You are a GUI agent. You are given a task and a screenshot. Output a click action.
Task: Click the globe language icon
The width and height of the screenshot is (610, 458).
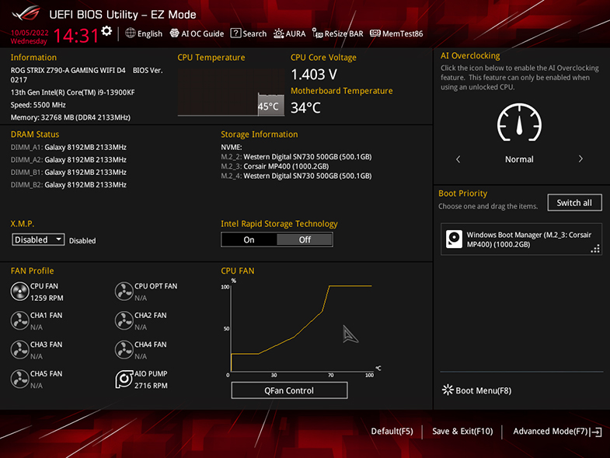click(x=131, y=33)
